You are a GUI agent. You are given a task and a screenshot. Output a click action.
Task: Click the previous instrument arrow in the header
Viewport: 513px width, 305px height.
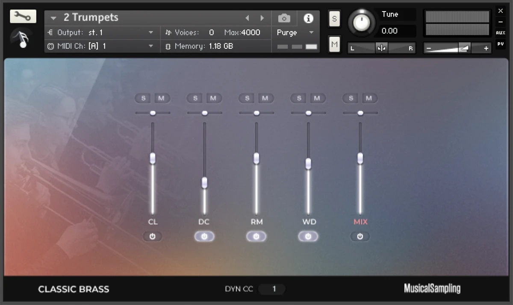(247, 18)
